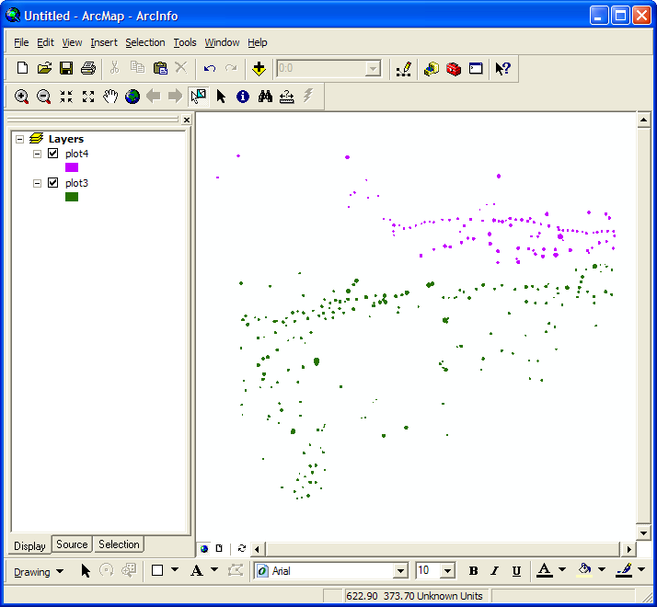Open the Insert menu
657x607 pixels.
104,42
